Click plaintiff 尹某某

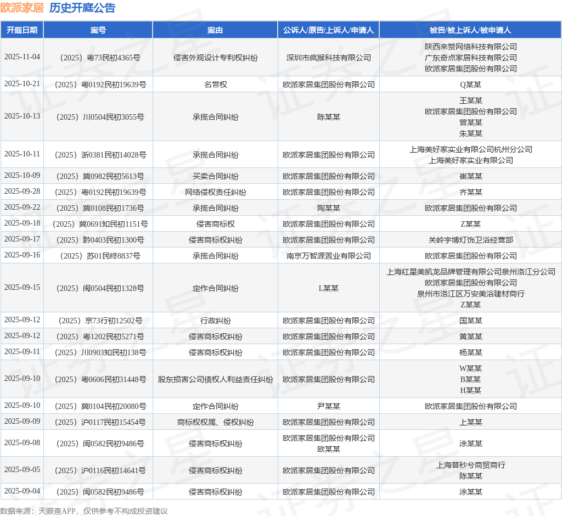(329, 406)
